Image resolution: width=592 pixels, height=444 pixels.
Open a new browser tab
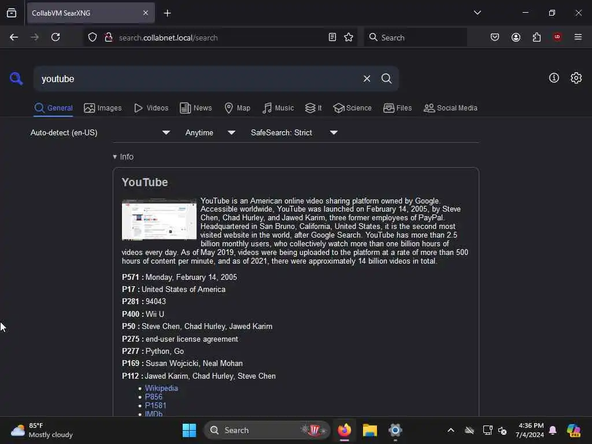pyautogui.click(x=167, y=13)
